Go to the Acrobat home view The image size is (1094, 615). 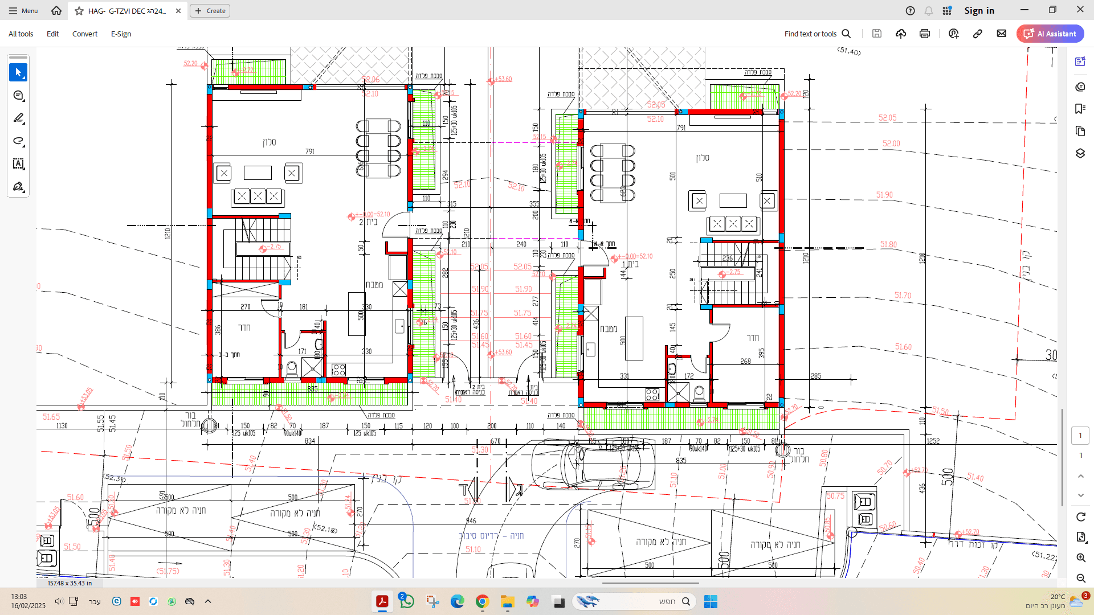[x=56, y=10]
